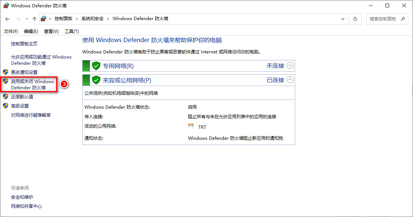Image resolution: width=413 pixels, height=217 pixels.
Task: Open the 安全和维护 link
Action: [22, 197]
